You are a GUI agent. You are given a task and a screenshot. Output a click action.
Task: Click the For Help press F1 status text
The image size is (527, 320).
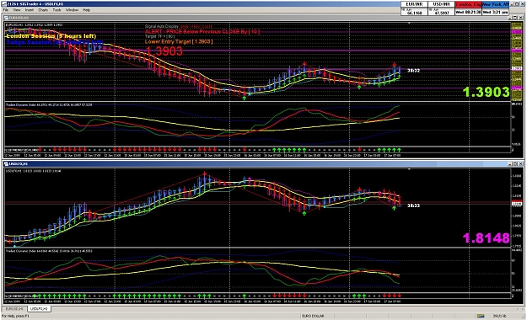(x=15, y=316)
